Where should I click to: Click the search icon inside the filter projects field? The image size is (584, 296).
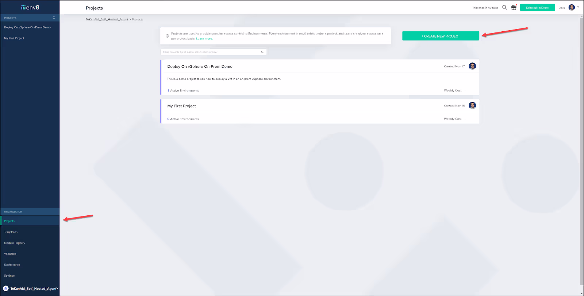pyautogui.click(x=262, y=52)
